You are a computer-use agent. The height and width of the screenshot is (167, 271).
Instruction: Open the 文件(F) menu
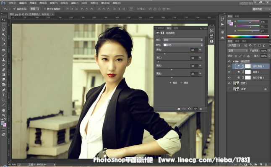coord(13,3)
